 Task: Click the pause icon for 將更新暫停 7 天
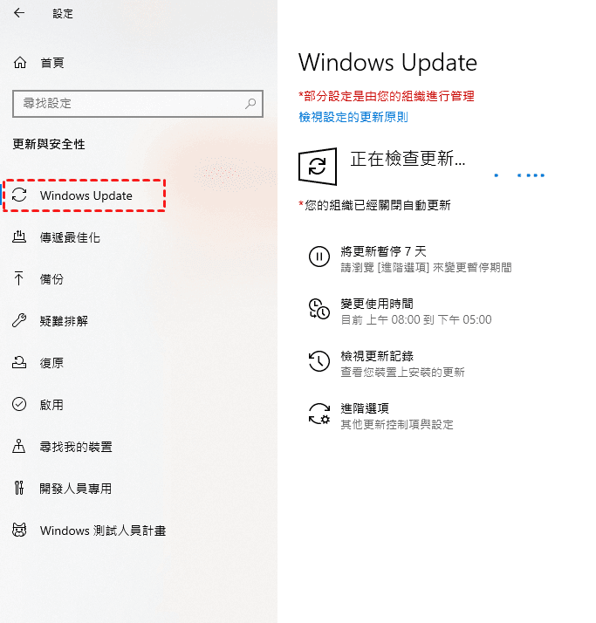coord(319,257)
